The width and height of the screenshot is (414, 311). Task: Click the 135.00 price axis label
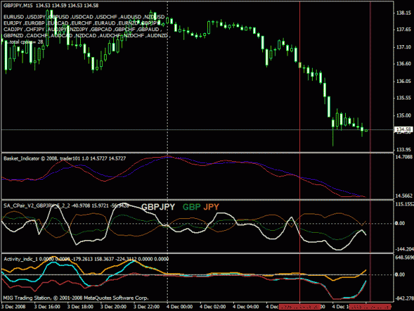pos(403,115)
